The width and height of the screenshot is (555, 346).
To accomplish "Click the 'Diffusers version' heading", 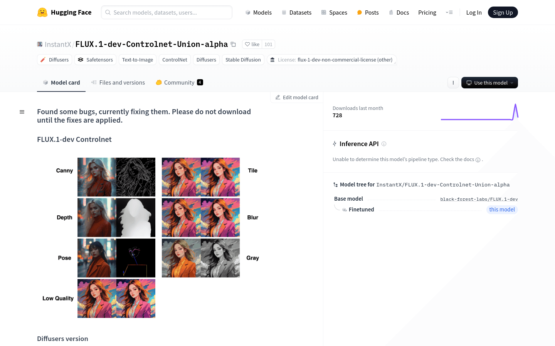I will (62, 339).
